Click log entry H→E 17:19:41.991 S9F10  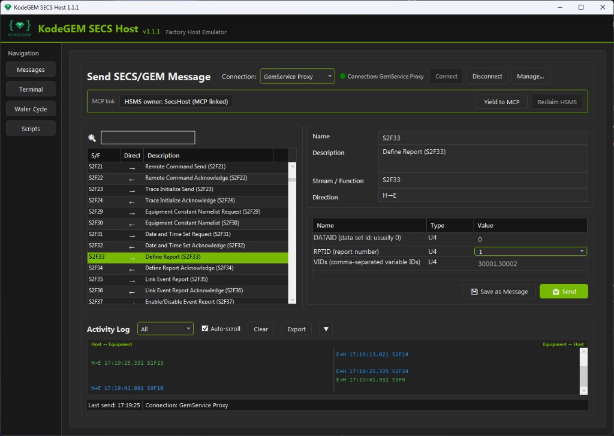click(127, 388)
